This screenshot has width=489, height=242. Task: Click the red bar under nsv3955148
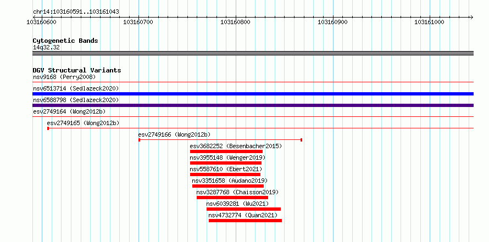click(225, 163)
